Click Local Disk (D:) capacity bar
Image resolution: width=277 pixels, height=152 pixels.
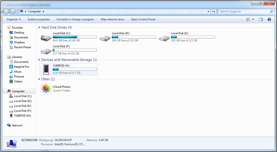pos(134,37)
